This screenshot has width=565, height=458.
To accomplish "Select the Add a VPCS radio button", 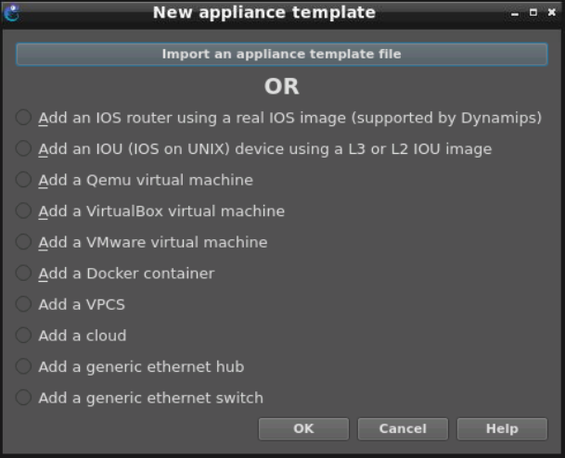I will click(23, 304).
